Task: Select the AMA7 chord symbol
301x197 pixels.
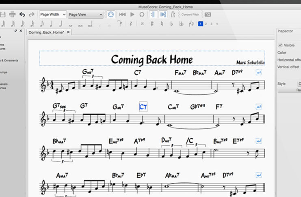Action: coord(62,175)
